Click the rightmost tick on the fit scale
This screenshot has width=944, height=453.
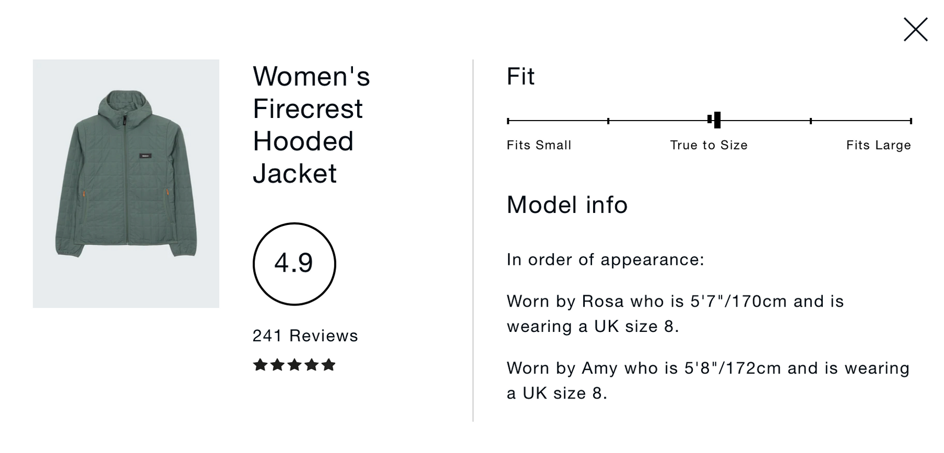pyautogui.click(x=911, y=121)
